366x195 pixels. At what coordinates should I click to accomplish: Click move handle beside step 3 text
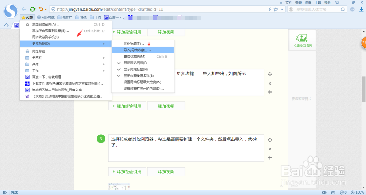270,140
